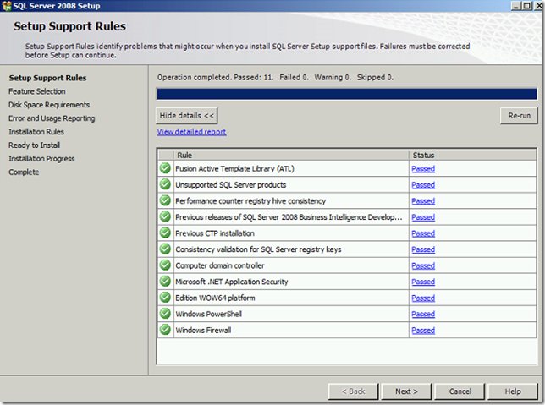Click the check icon for Performance counter registry rule
The width and height of the screenshot is (545, 405).
[x=166, y=200]
